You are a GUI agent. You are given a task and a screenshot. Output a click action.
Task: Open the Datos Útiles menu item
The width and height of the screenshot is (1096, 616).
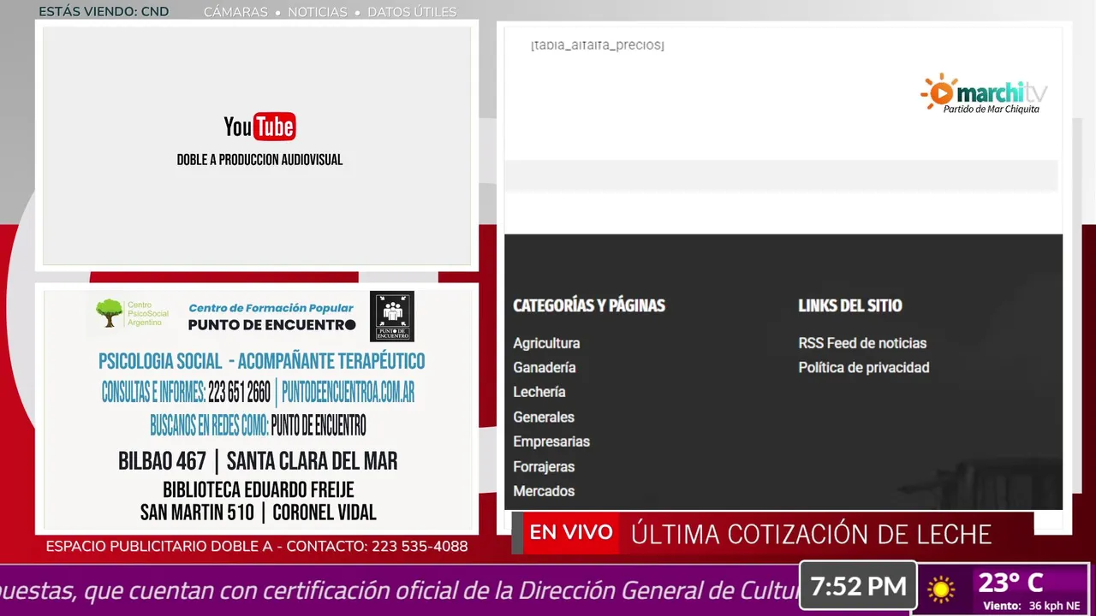pyautogui.click(x=412, y=12)
